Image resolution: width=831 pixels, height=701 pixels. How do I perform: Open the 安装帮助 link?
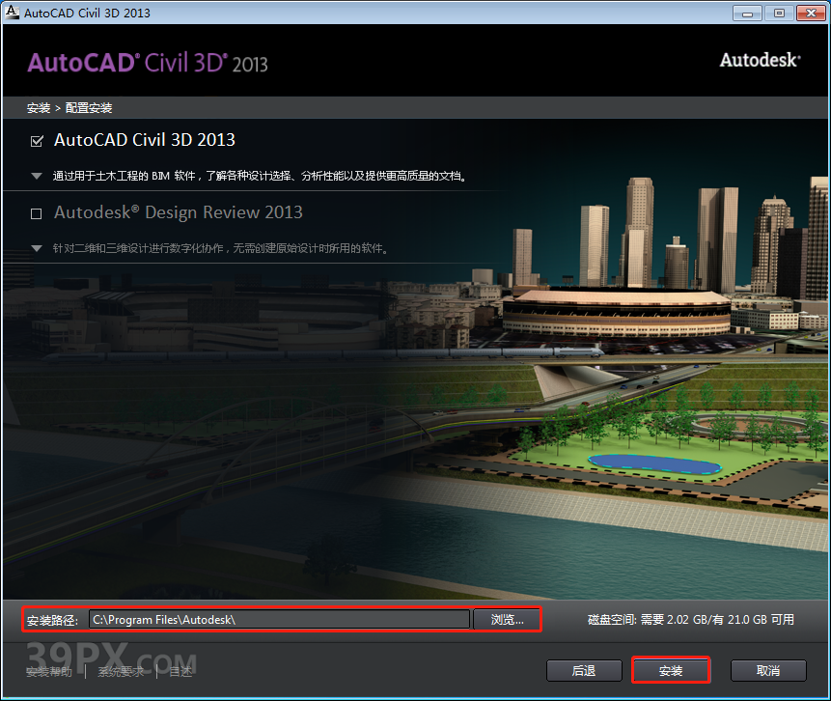[48, 671]
